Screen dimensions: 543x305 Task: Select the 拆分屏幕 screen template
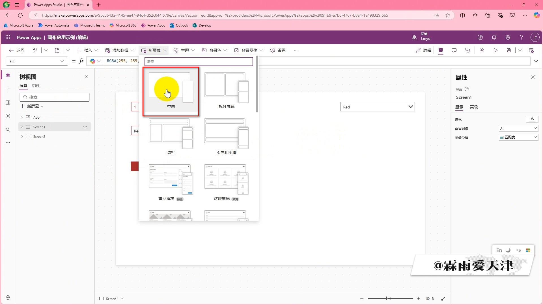pos(226,91)
